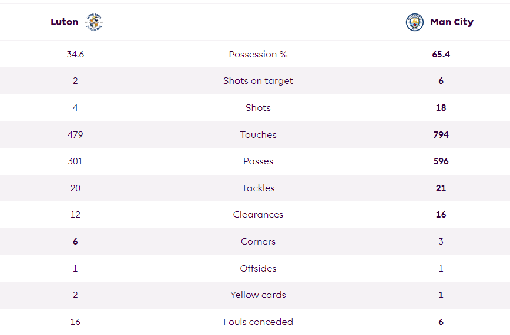Open the Luton team name link
This screenshot has width=510, height=335.
pyautogui.click(x=65, y=22)
